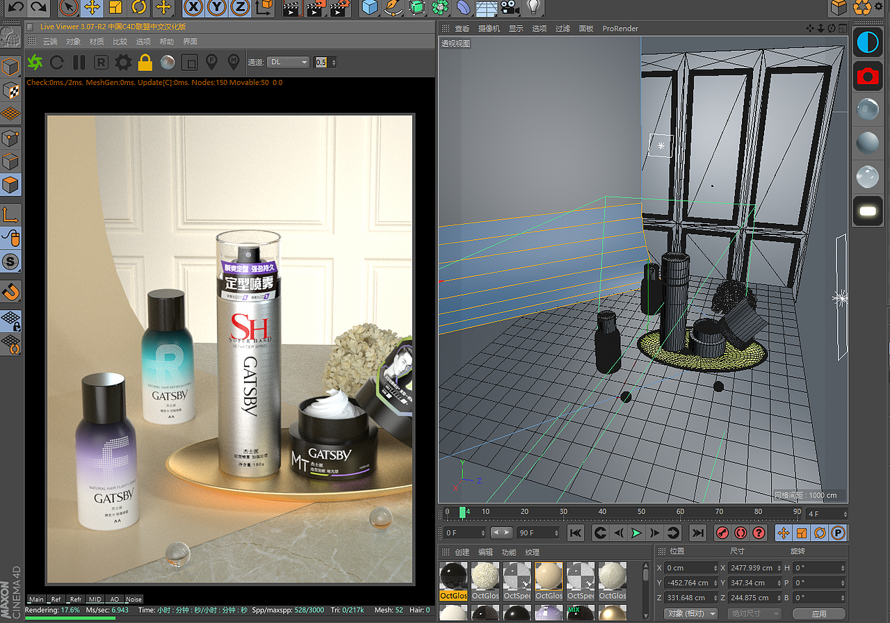890x623 pixels.
Task: Select the Octane focus picker orb
Action: tap(167, 62)
